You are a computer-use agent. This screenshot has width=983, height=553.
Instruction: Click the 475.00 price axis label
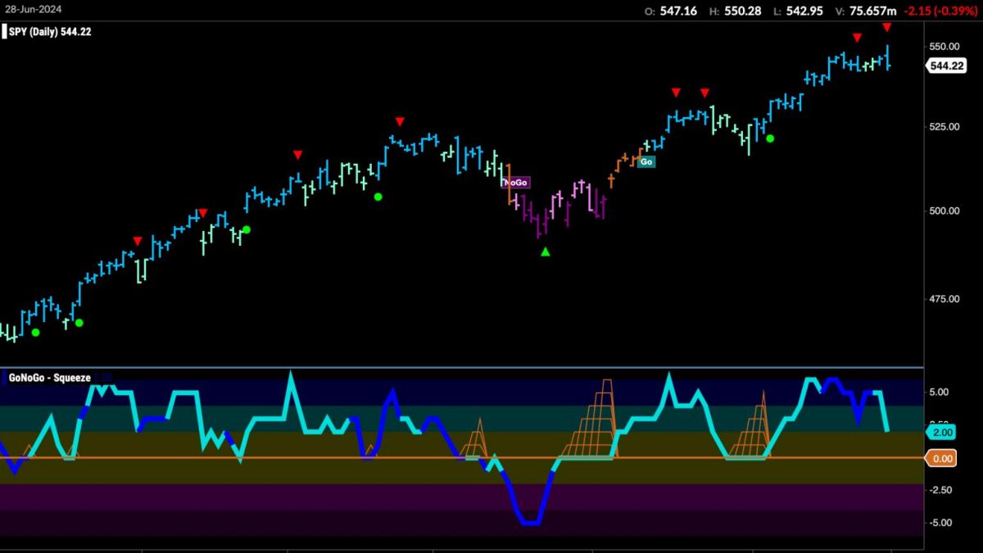point(946,300)
